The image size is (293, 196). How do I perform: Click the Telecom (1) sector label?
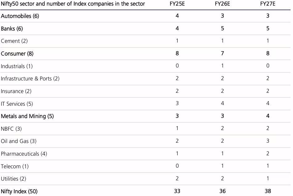point(15,166)
